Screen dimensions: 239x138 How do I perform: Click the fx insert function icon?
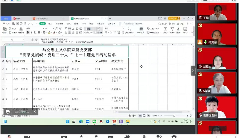click(36, 40)
